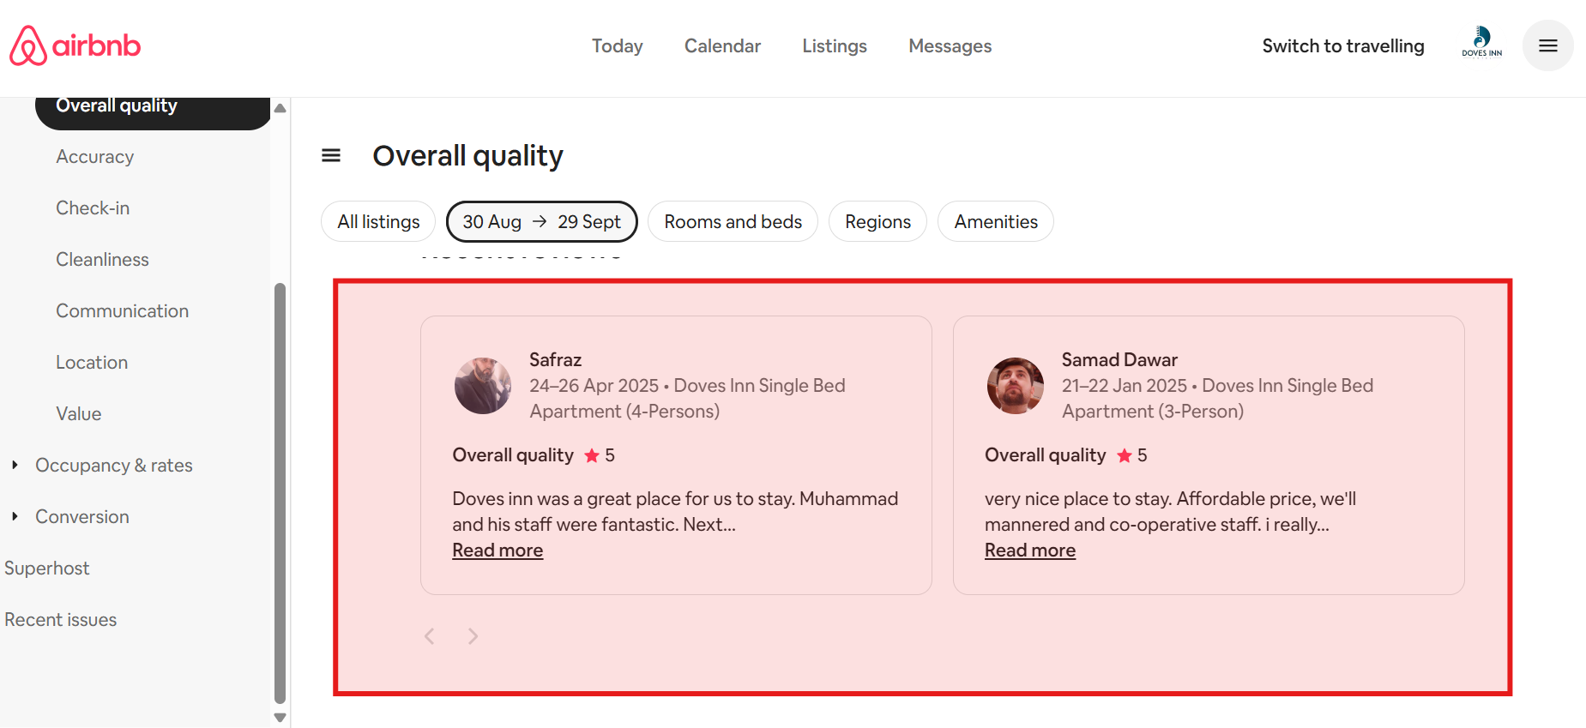The width and height of the screenshot is (1586, 728).
Task: Click the Airbnb logo
Action: click(x=75, y=45)
